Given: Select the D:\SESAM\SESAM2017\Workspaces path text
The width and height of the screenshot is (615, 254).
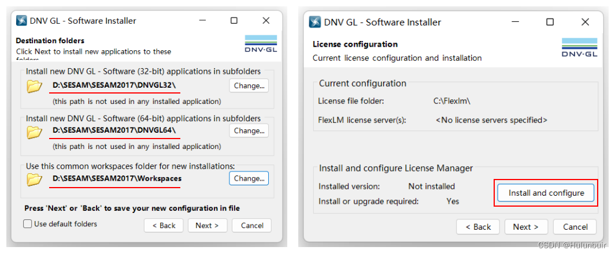Looking at the screenshot, I should point(117,178).
